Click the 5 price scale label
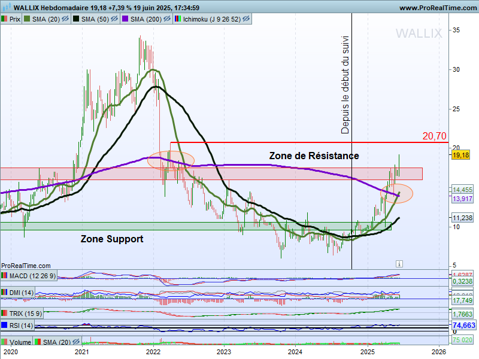 click(454, 265)
